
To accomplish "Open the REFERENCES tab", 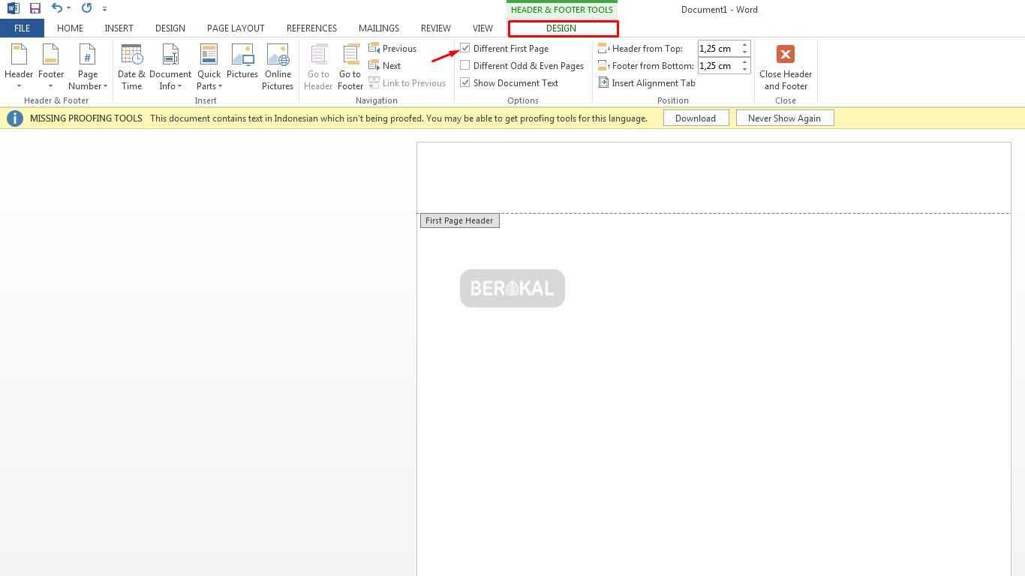I will (311, 28).
